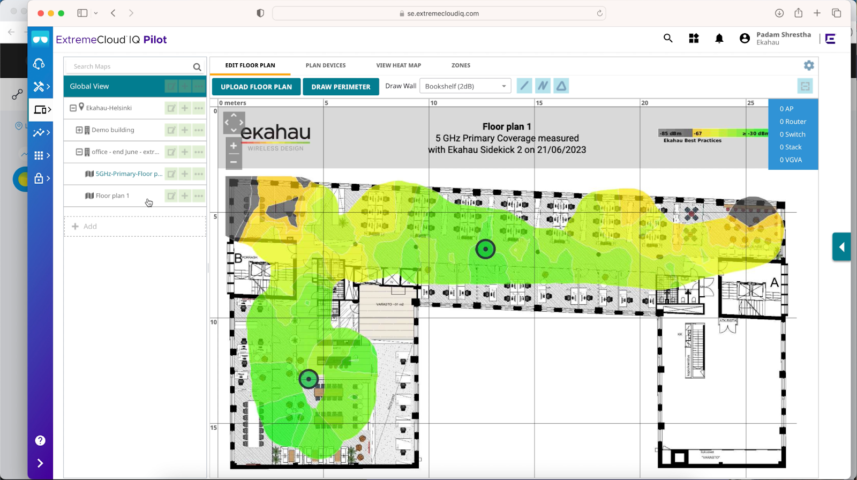Screen dimensions: 857x480
Task: Open the help question mark icon
Action: point(40,440)
